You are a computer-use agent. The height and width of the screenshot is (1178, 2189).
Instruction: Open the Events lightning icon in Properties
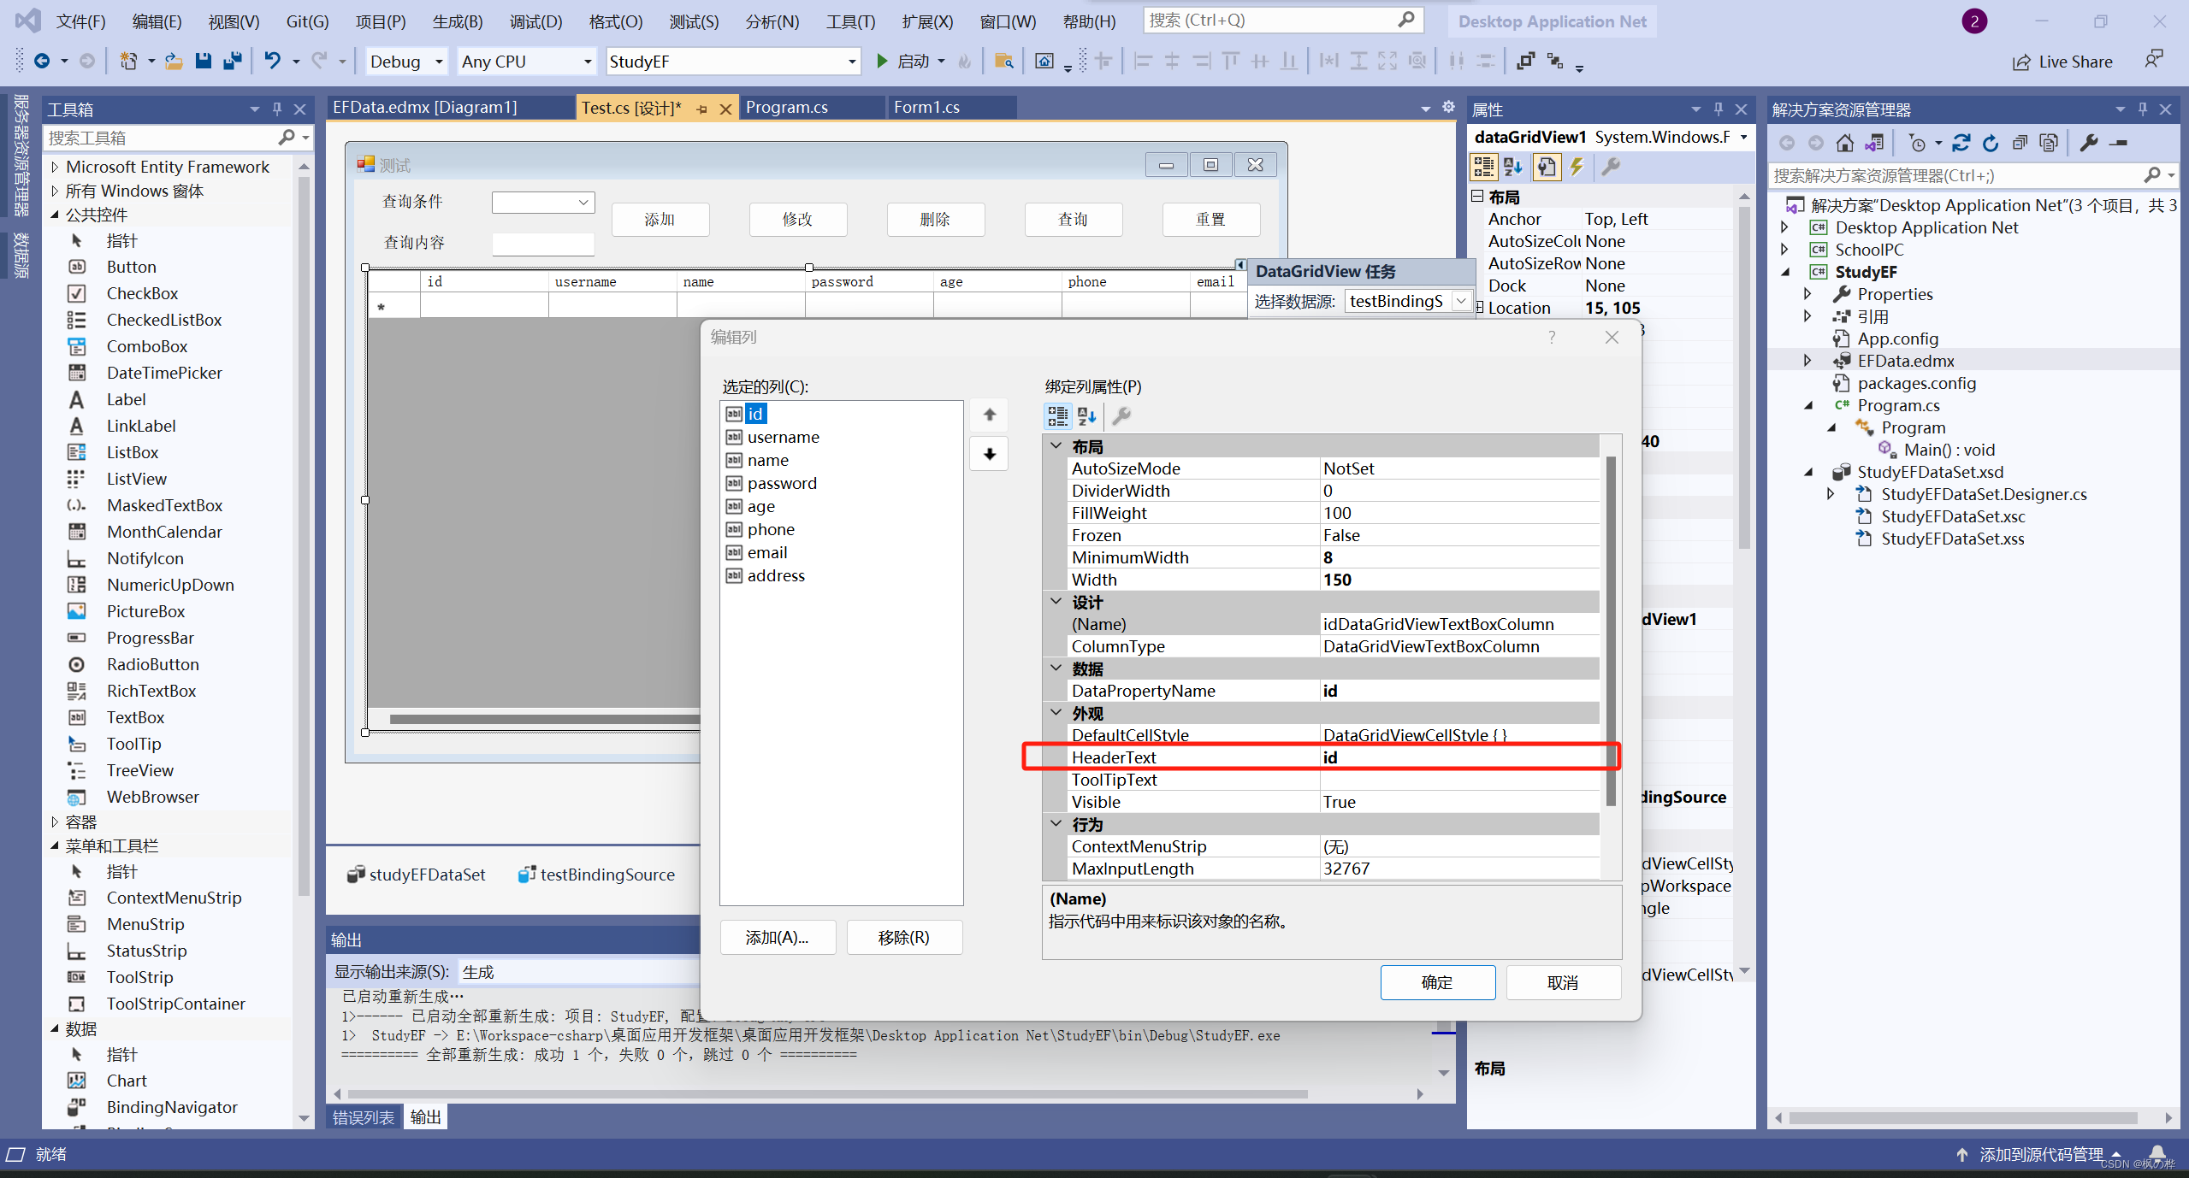[x=1577, y=167]
